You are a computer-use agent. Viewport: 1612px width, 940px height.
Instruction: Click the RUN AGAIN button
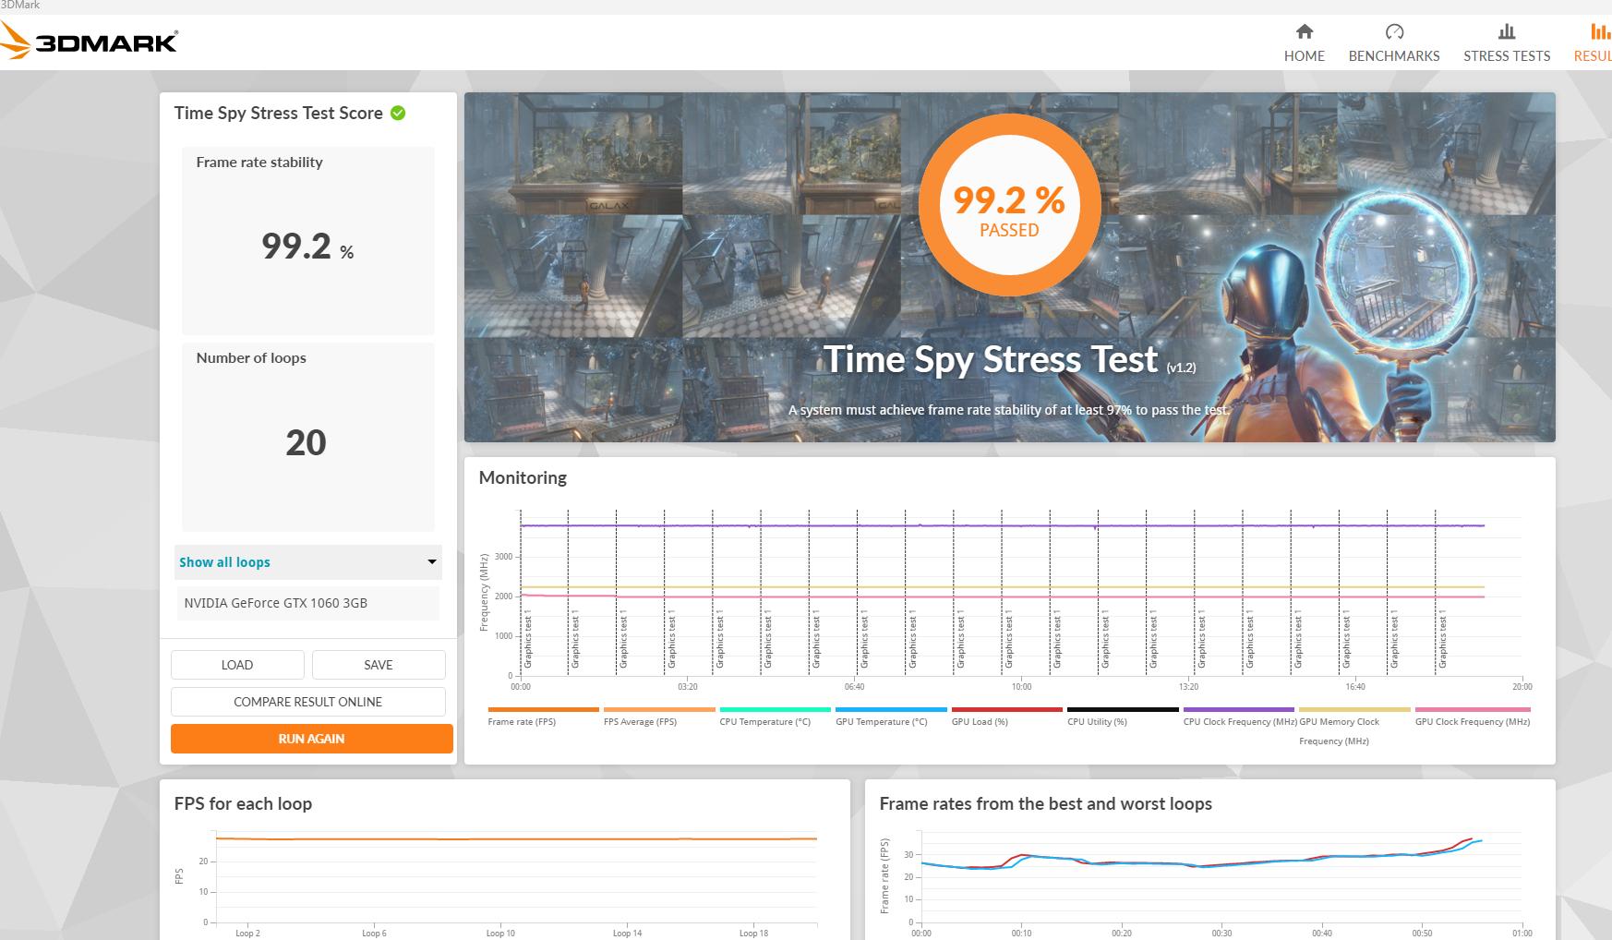(x=312, y=739)
